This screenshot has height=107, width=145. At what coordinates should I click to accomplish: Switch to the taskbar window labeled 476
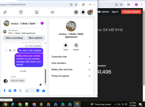(x=63, y=104)
